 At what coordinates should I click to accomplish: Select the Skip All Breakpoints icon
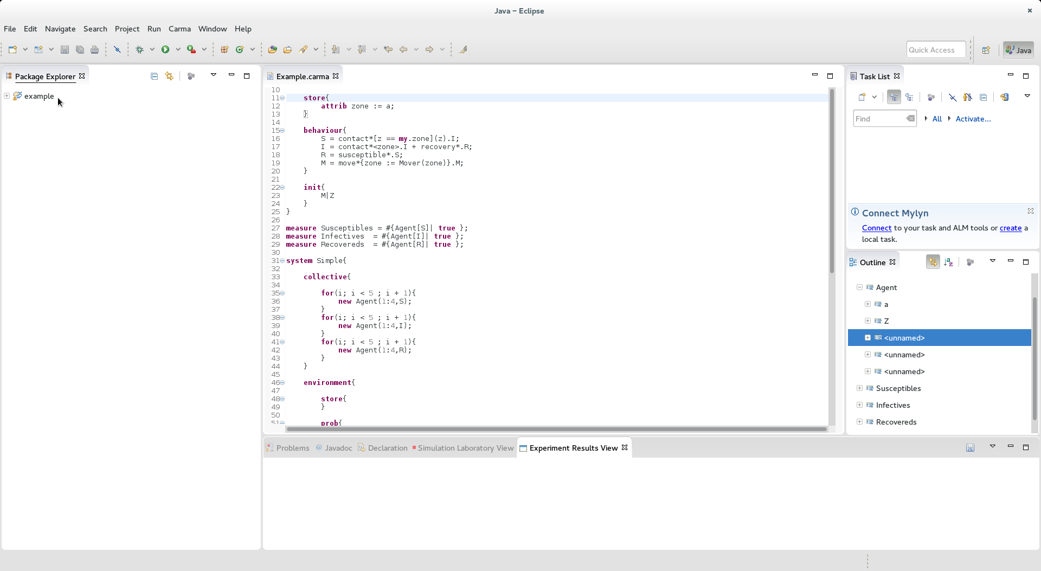coord(118,49)
